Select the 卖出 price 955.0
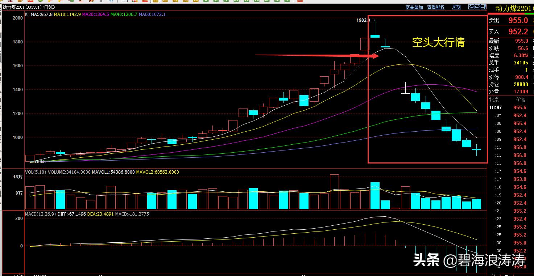 [518, 21]
